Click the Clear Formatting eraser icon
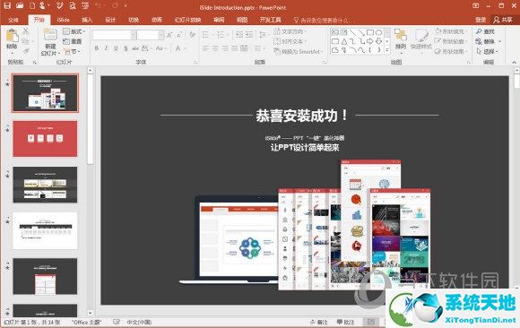Screen dimensions: 520x328 (x=192, y=35)
